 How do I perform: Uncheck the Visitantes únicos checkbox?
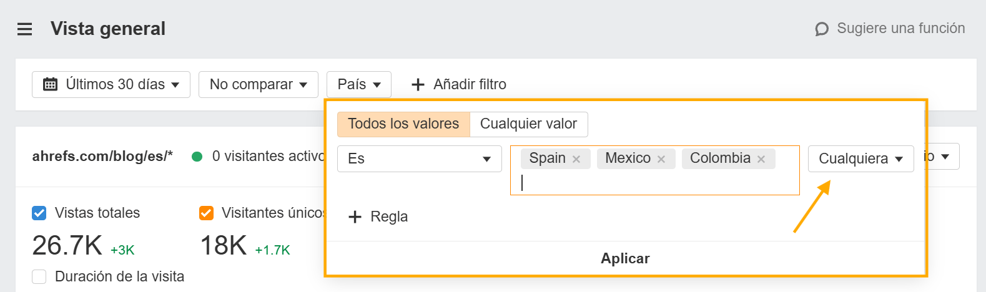(x=206, y=213)
